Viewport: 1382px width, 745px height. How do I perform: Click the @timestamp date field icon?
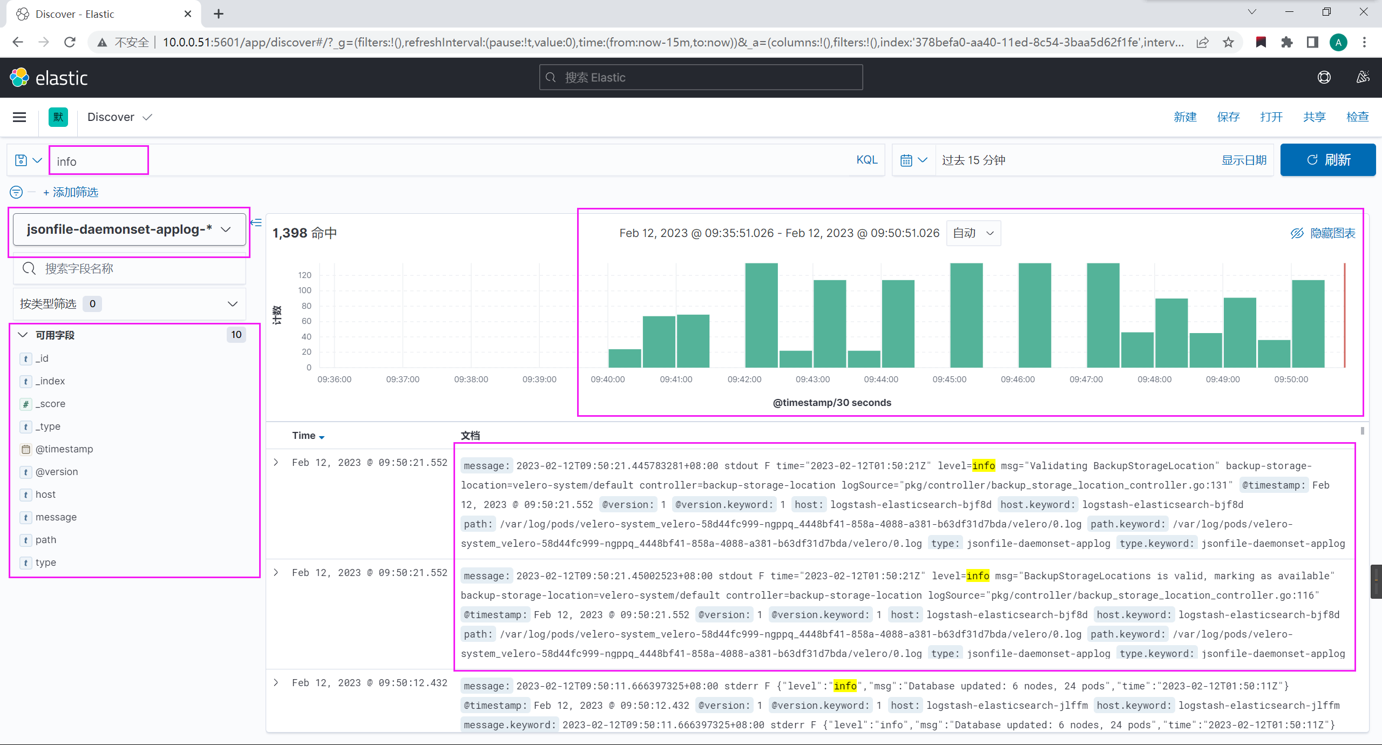[x=25, y=449]
